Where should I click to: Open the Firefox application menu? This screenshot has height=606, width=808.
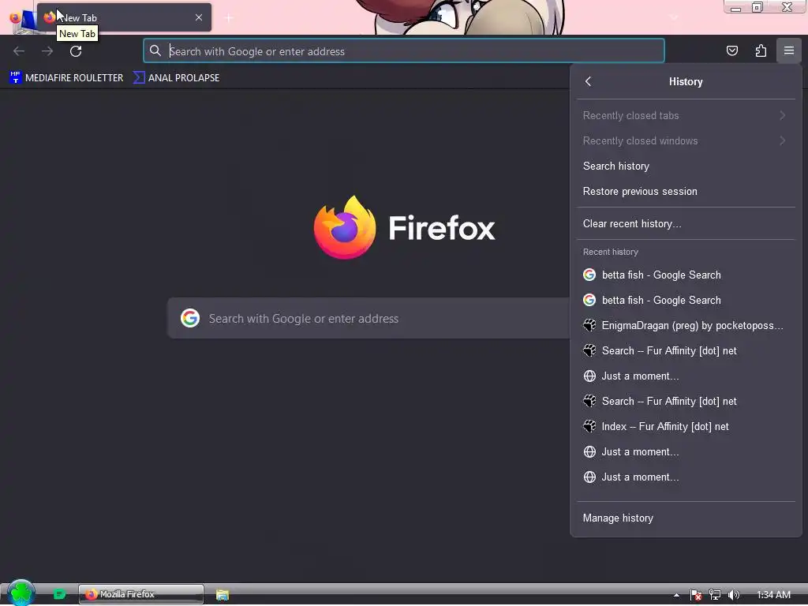coord(789,50)
